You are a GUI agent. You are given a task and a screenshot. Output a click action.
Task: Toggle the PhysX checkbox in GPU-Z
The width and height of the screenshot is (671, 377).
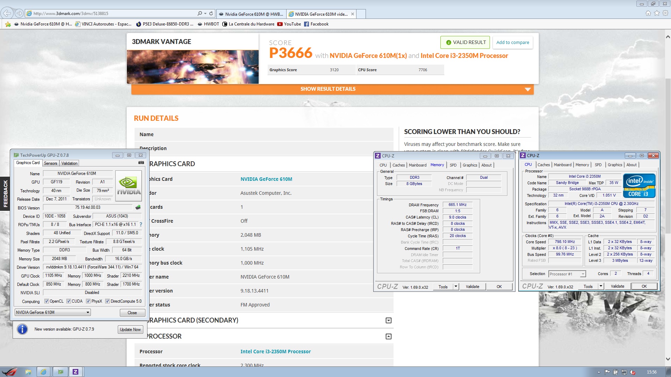coord(88,301)
